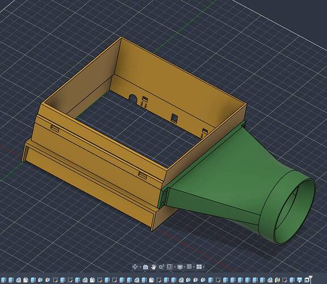Select the Pan hand tool
The width and height of the screenshot is (327, 284).
pyautogui.click(x=153, y=267)
